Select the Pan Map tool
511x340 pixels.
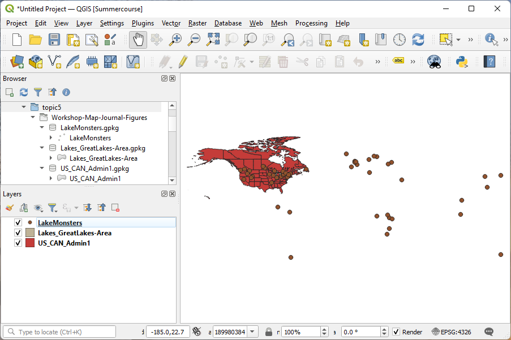[138, 40]
